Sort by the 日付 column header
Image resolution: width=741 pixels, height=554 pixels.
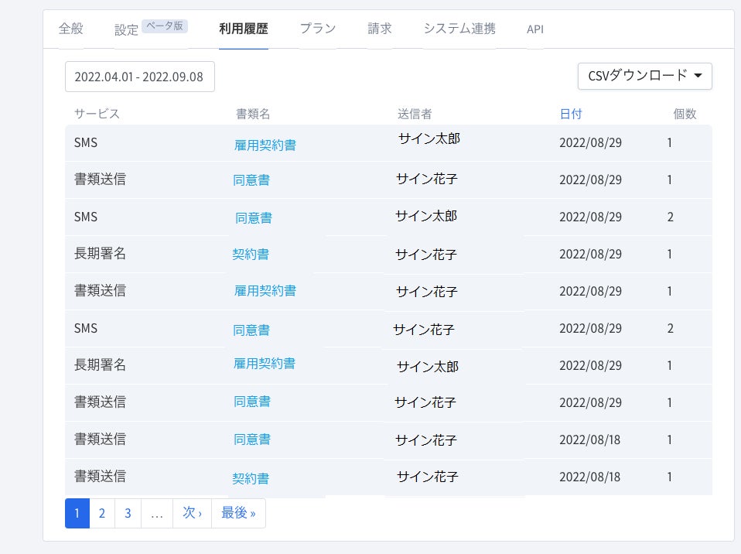[570, 114]
